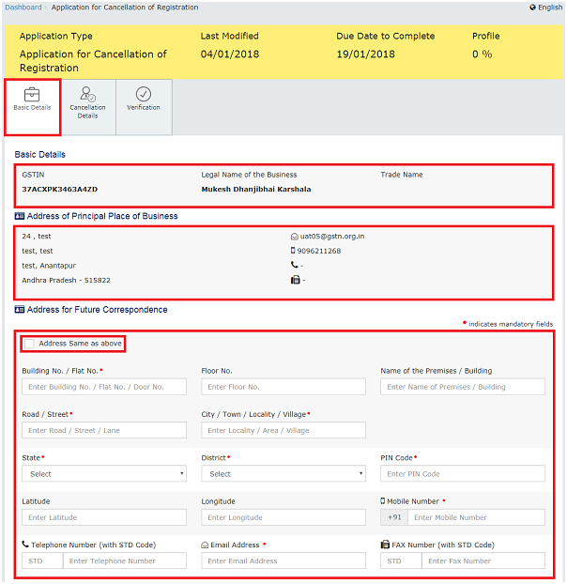567x584 pixels.
Task: Click the telephone icon in principal address block
Action: pos(294,265)
